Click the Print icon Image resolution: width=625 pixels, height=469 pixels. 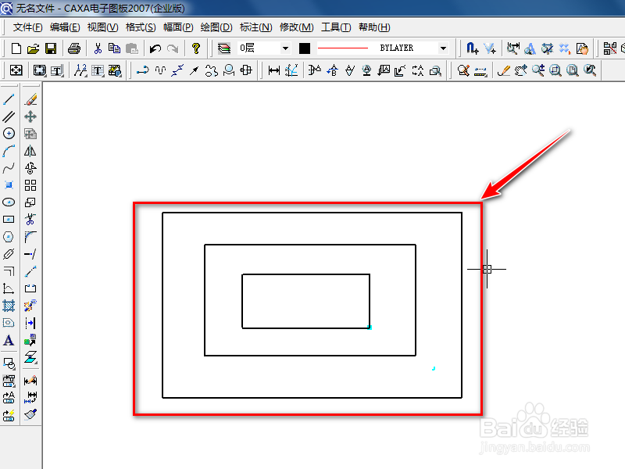74,48
